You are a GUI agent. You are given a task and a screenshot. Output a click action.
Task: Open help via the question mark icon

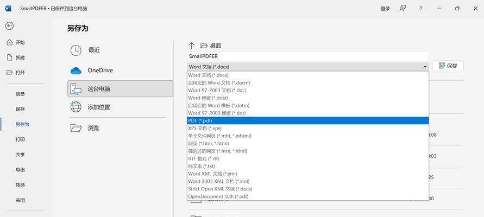tap(421, 9)
